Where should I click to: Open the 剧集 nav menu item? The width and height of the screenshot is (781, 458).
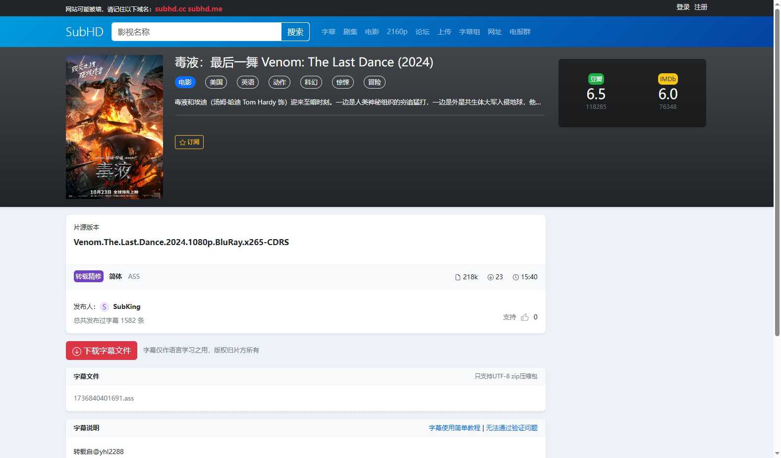point(350,32)
